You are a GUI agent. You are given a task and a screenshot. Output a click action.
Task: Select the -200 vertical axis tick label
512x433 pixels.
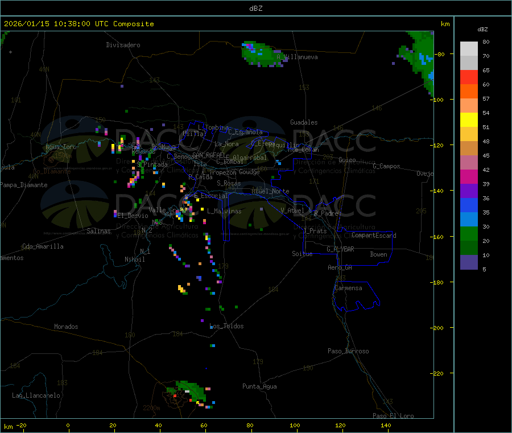[437, 328]
